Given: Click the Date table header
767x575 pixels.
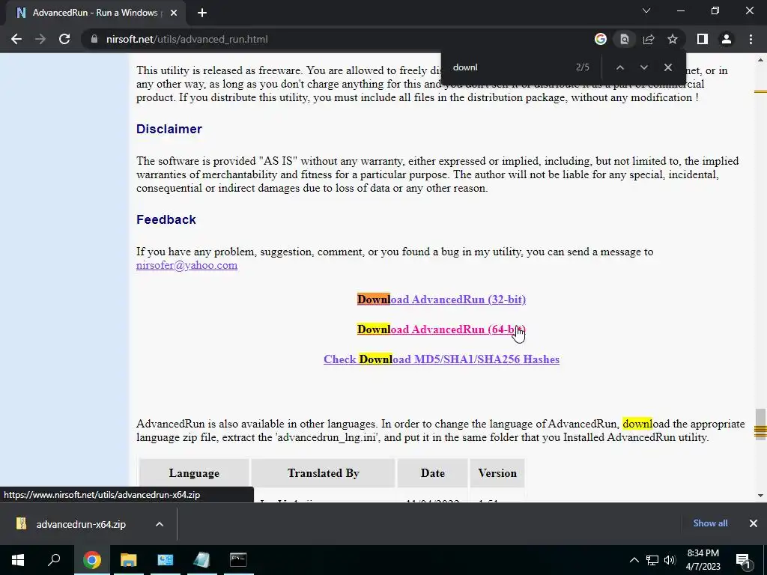Looking at the screenshot, I should [x=433, y=473].
